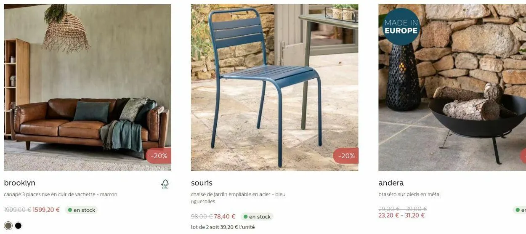Click the souris chaise de jardin description
526x234 pixels.
point(238,198)
